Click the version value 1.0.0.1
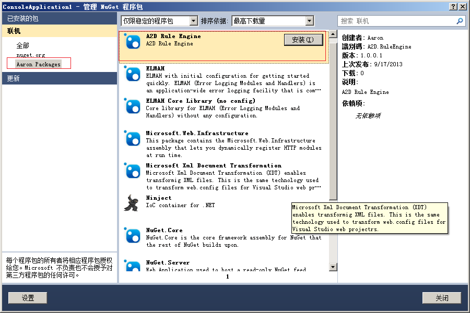 click(x=371, y=55)
